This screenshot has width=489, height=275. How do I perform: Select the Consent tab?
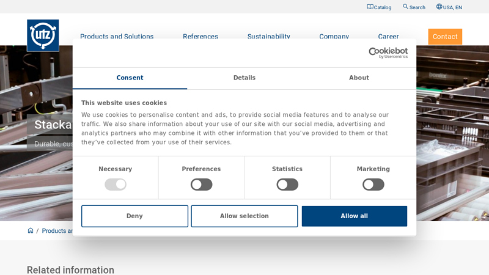(130, 78)
